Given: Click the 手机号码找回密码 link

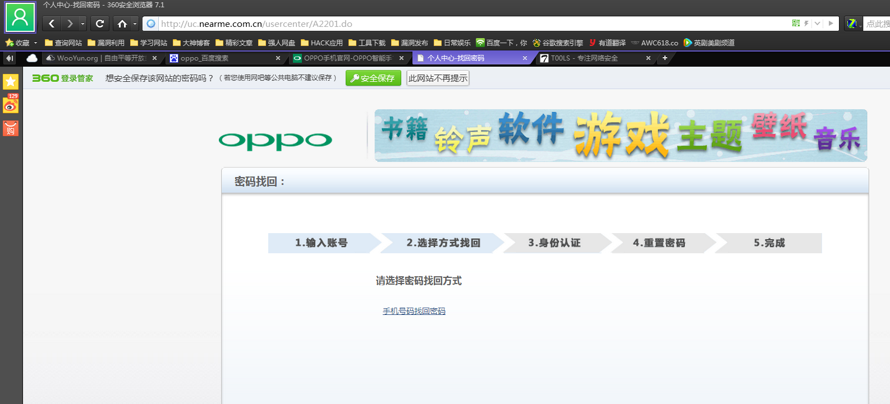Looking at the screenshot, I should (414, 311).
